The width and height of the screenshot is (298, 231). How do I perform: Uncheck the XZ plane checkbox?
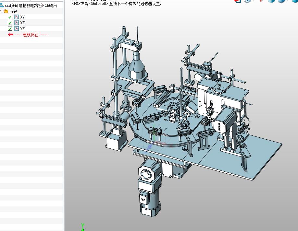(x=10, y=23)
